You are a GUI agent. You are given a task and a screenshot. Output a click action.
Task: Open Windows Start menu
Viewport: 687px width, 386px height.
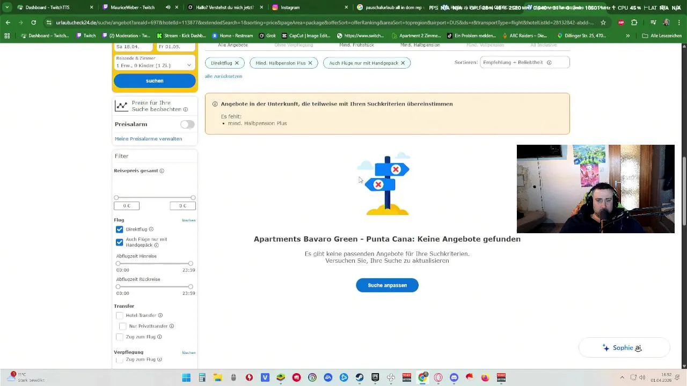coord(186,377)
